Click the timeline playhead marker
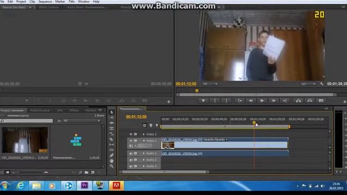 tap(254, 123)
